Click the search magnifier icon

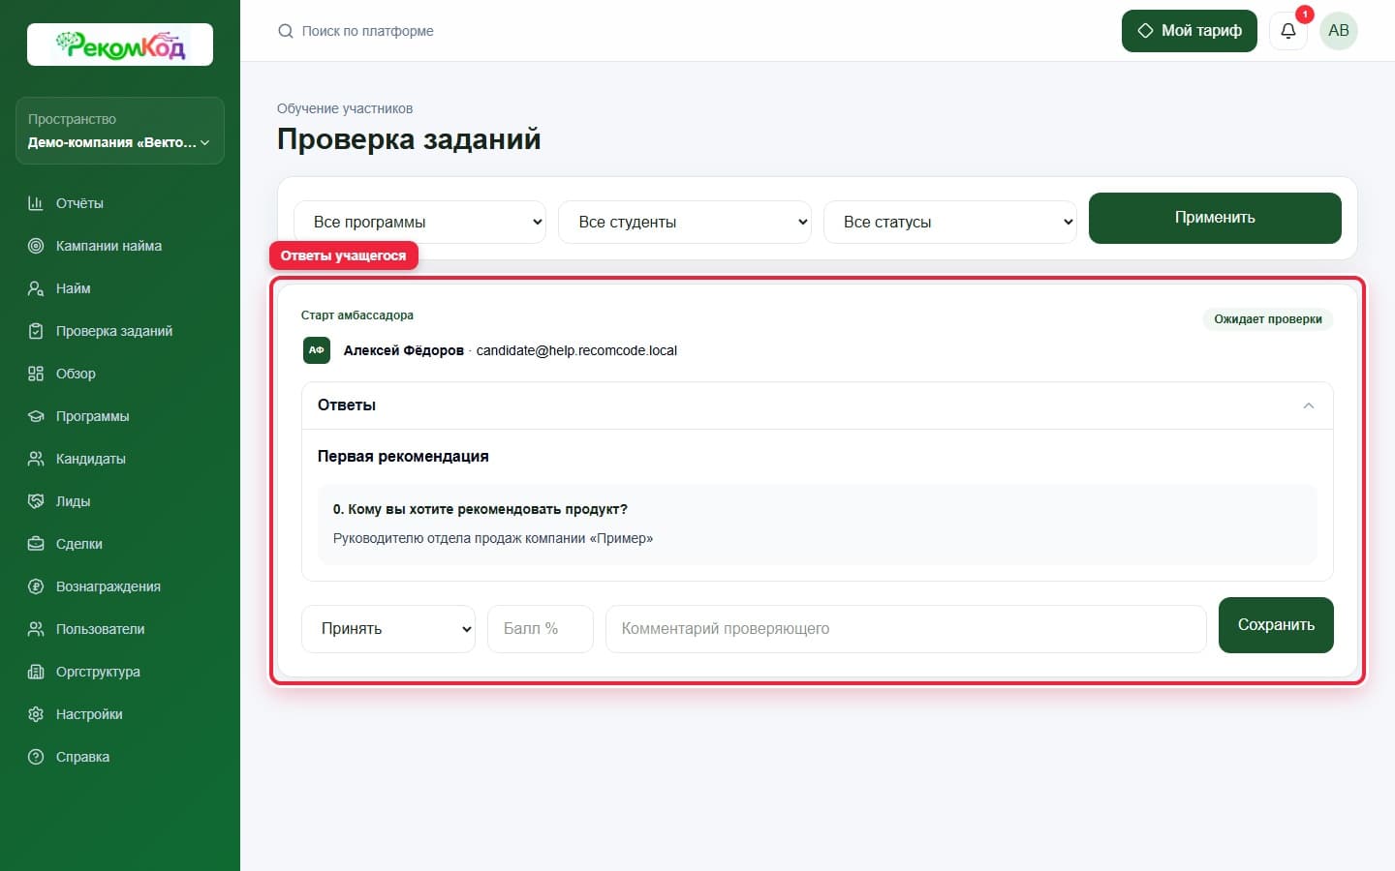[x=286, y=31]
